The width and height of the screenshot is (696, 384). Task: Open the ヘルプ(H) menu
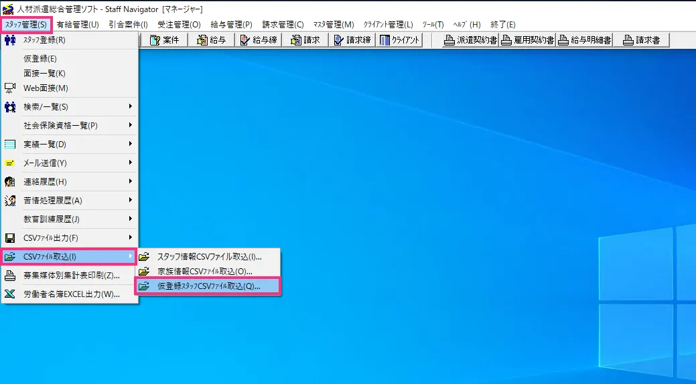pos(467,25)
